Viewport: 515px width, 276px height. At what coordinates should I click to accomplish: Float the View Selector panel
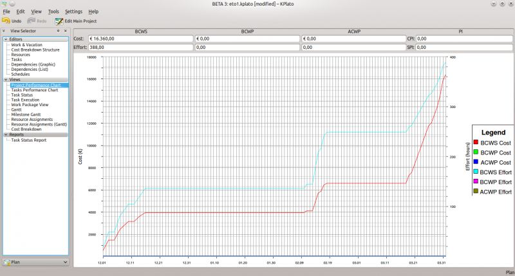58,31
